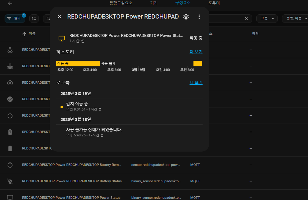Click 더 보기 next to 히스토리

196,52
